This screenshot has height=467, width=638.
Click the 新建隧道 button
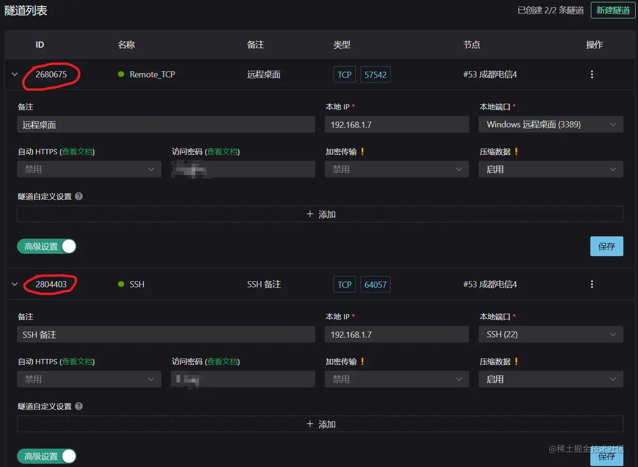[x=613, y=10]
